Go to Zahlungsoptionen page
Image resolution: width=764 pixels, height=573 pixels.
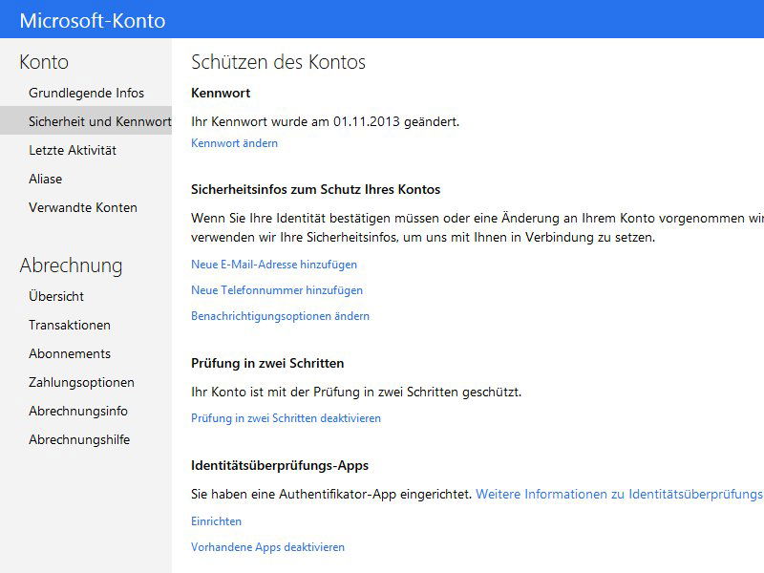coord(81,383)
